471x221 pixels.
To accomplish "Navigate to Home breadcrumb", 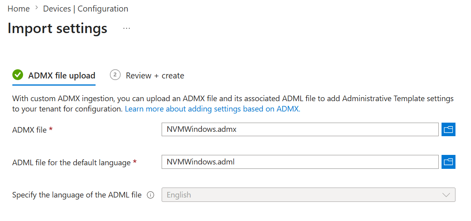I will (x=19, y=9).
